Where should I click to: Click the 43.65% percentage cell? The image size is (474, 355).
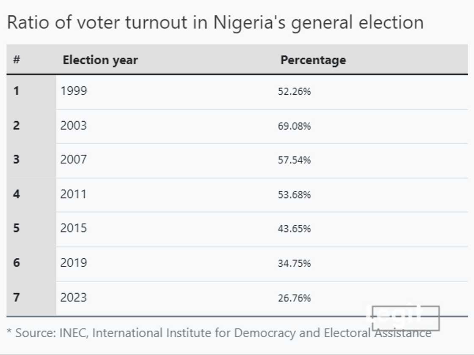[294, 229]
